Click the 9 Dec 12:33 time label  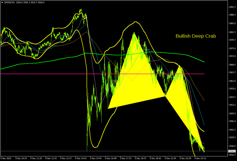[x=51, y=158]
